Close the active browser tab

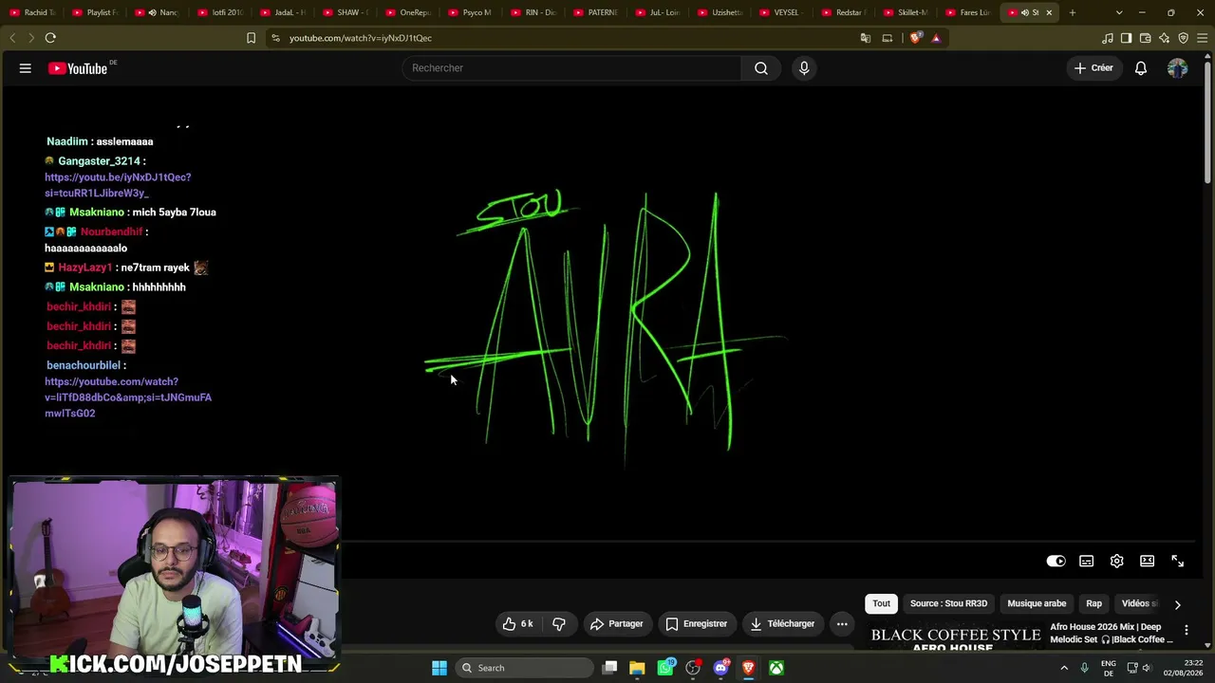point(1049,12)
